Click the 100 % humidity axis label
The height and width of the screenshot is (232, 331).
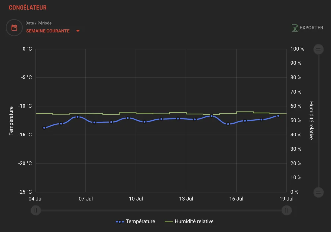point(297,49)
